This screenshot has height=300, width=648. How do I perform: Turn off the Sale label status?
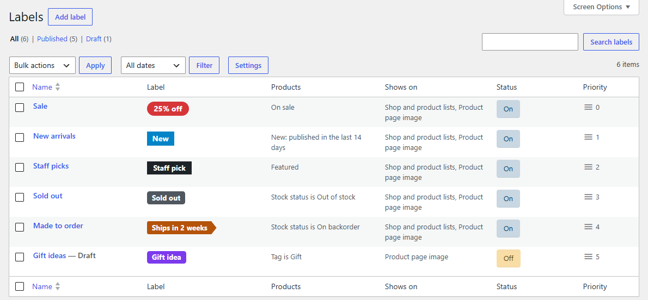pyautogui.click(x=508, y=109)
